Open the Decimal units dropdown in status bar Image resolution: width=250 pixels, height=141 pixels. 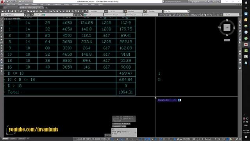[209, 139]
